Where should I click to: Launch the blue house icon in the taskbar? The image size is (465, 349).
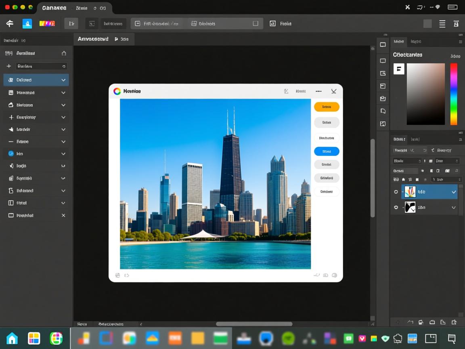coord(12,338)
